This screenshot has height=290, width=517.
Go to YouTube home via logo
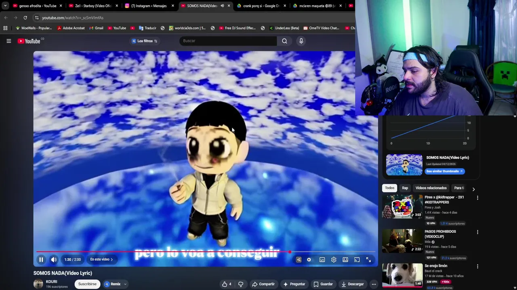click(29, 41)
